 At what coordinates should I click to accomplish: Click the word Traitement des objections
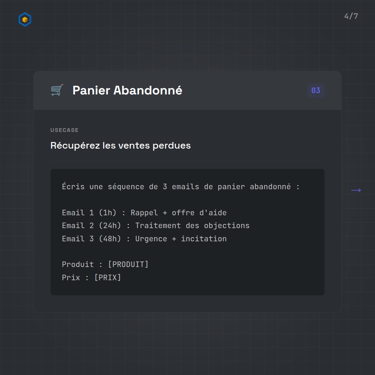pos(192,226)
